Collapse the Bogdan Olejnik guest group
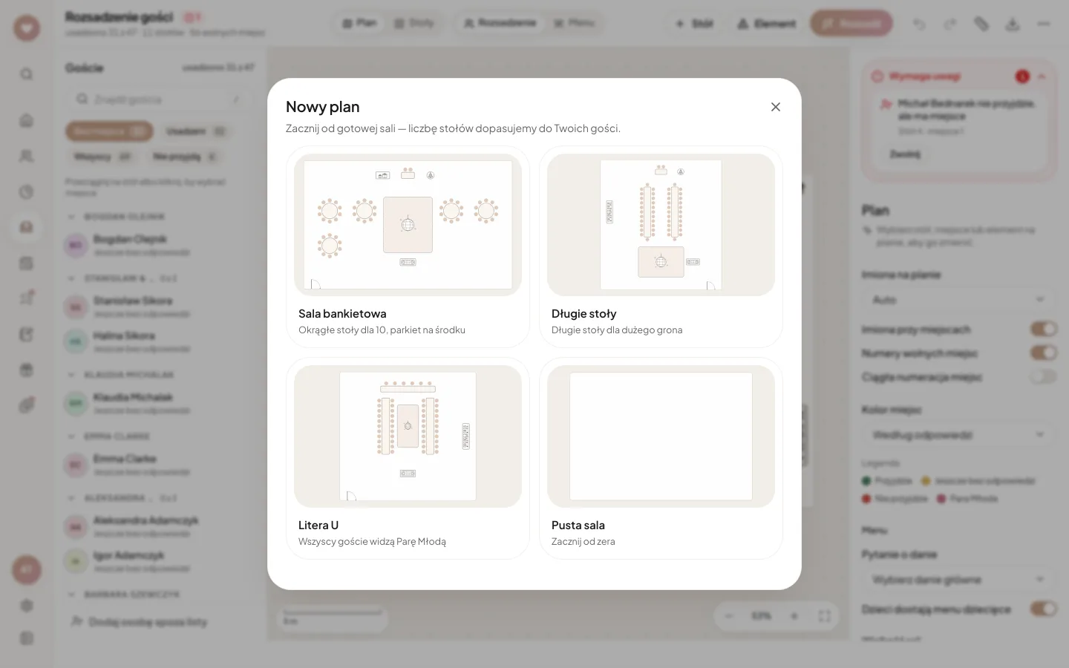1069x668 pixels. (71, 217)
